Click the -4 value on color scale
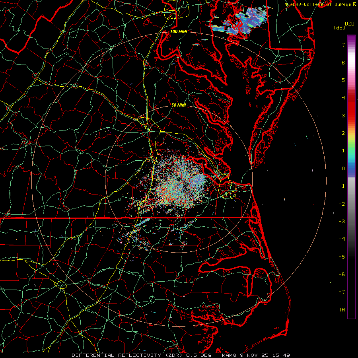The width and height of the screenshot is (358, 358). click(342, 239)
